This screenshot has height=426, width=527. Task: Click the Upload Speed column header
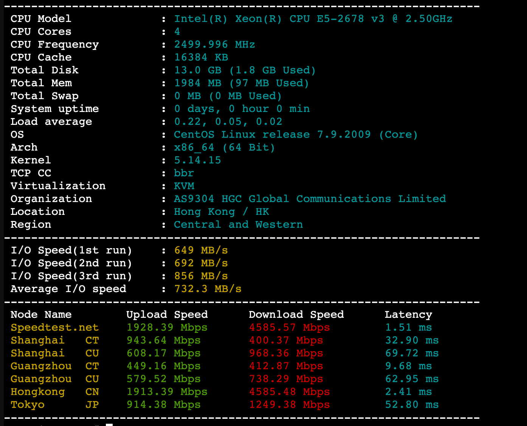[x=167, y=315]
